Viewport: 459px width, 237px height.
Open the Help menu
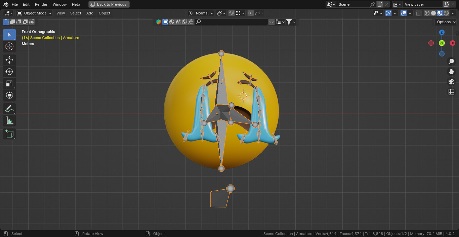[76, 4]
